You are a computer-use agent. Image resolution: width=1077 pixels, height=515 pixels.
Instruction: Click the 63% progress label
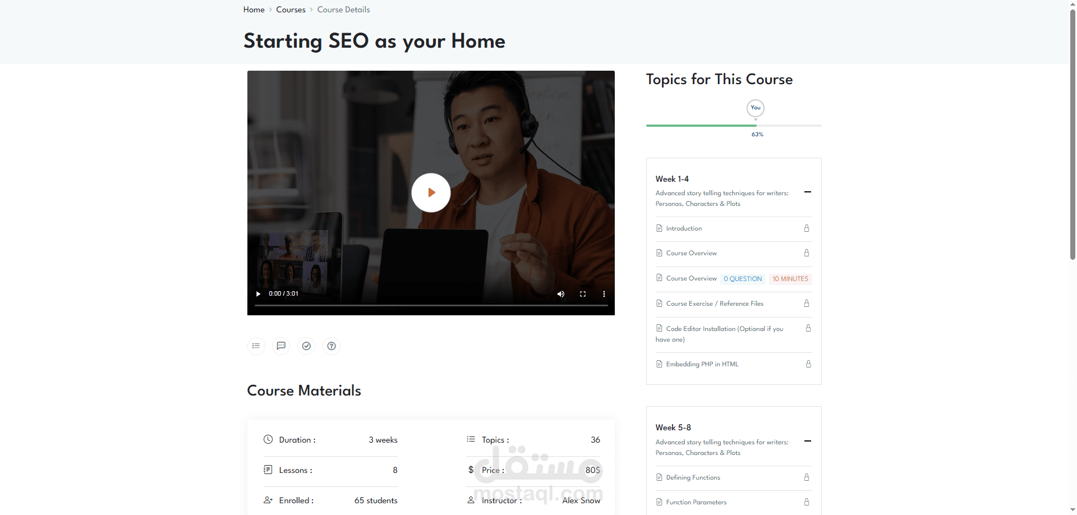point(757,135)
